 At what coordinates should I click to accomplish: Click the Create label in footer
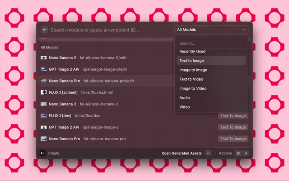point(54,153)
